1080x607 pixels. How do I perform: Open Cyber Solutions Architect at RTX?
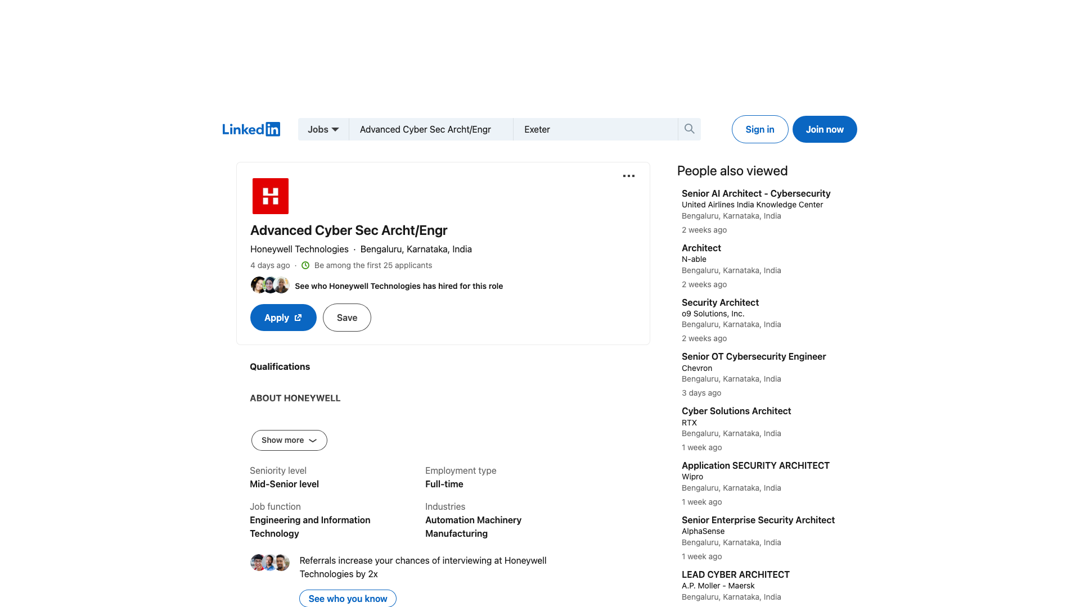click(736, 411)
